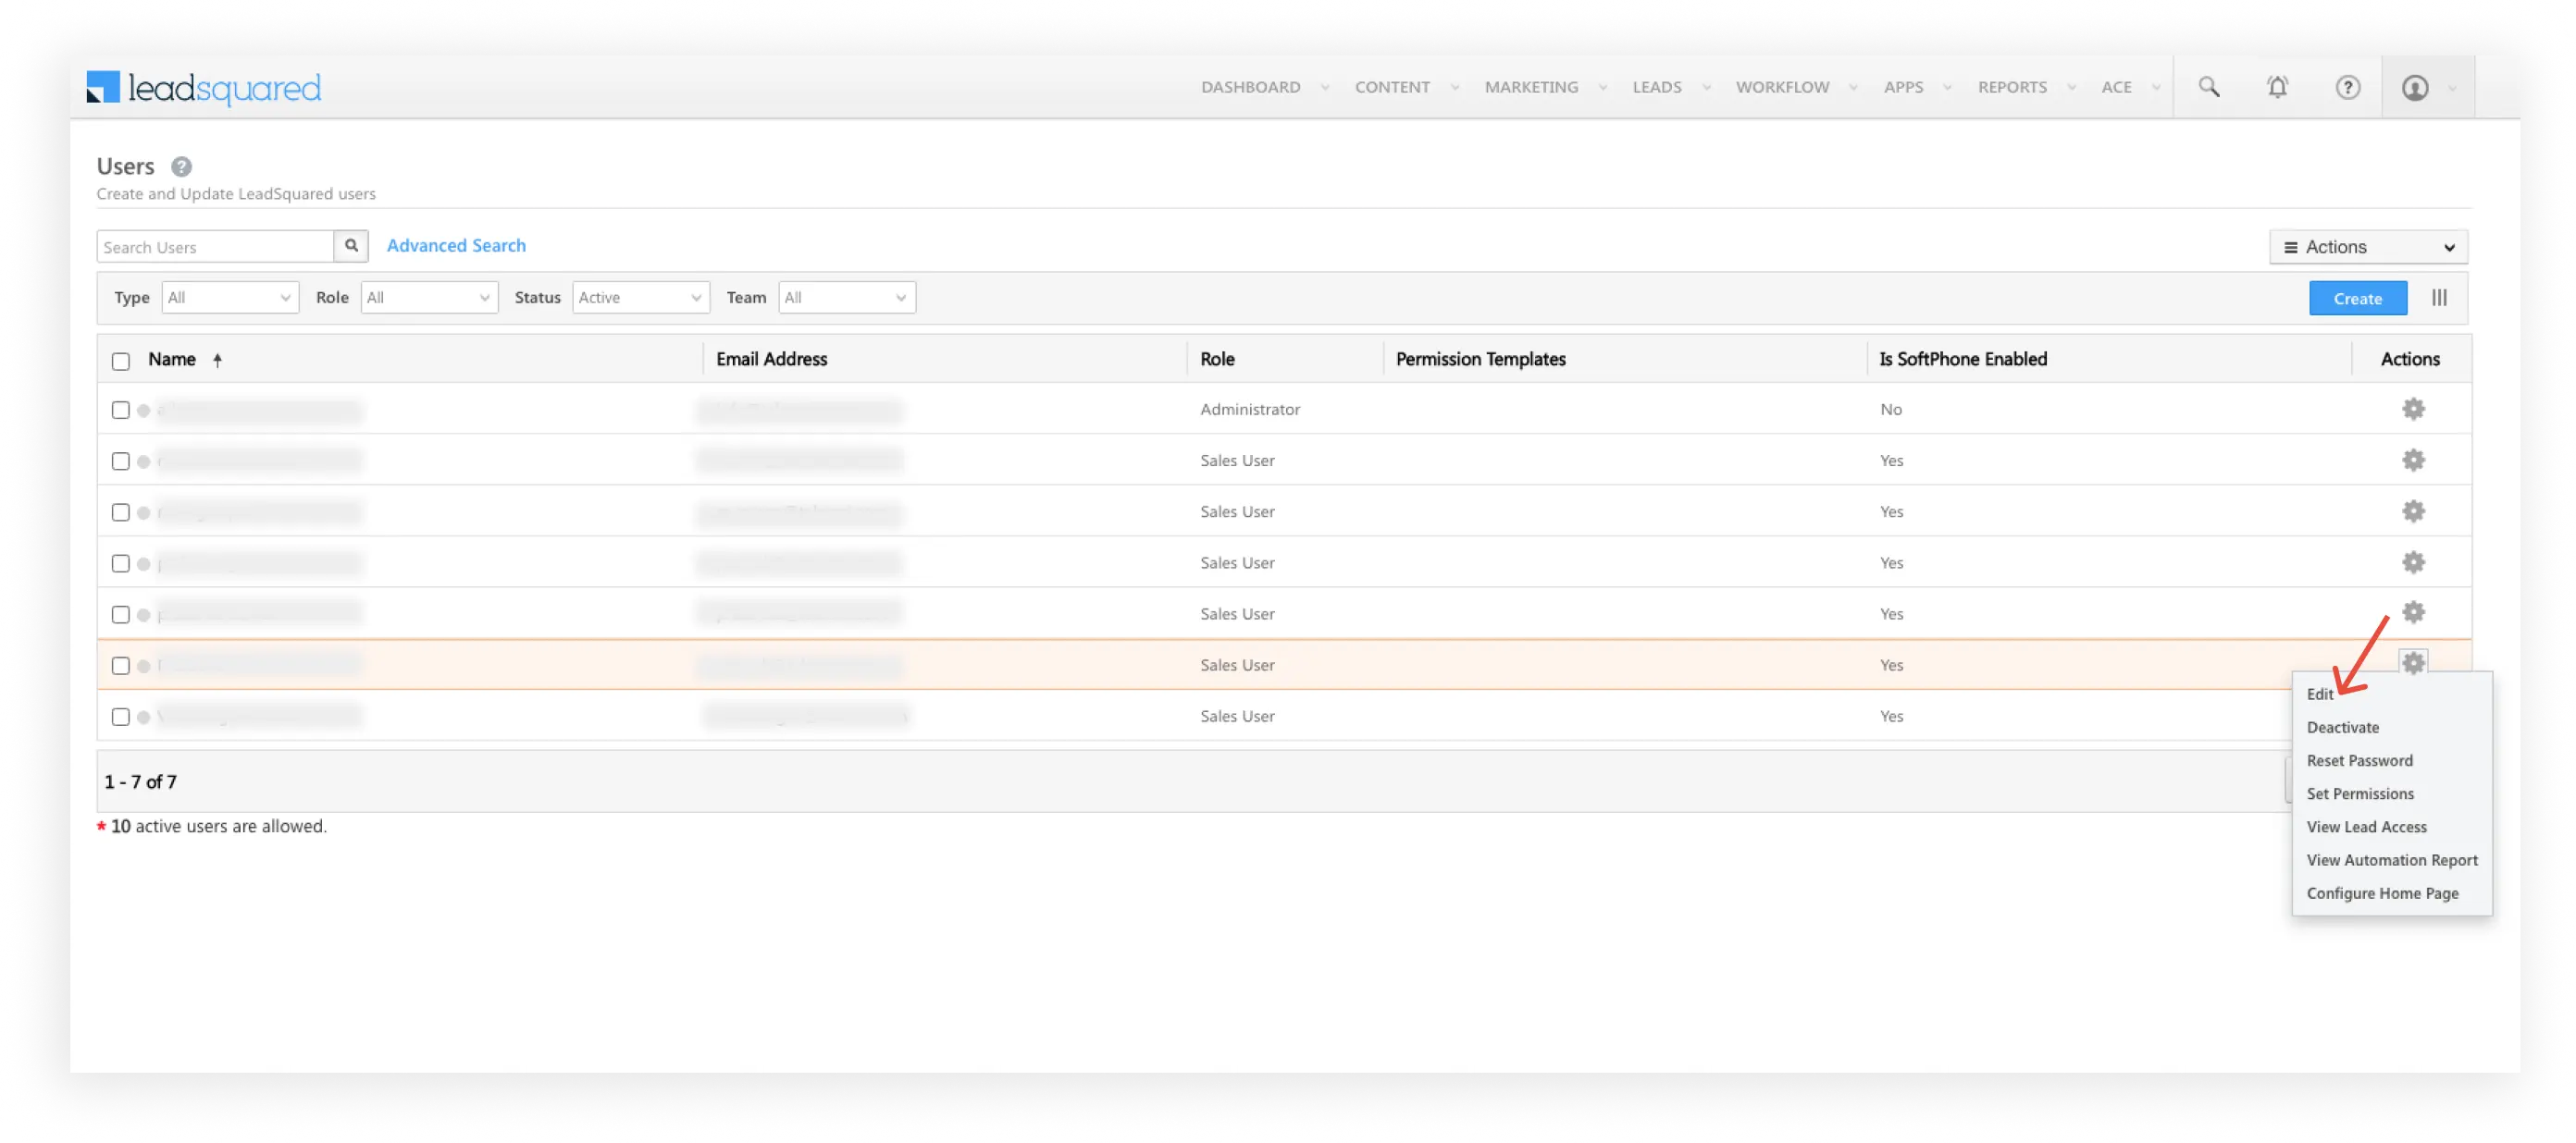Choose Edit from the context menu
The width and height of the screenshot is (2576, 1143).
[2320, 694]
